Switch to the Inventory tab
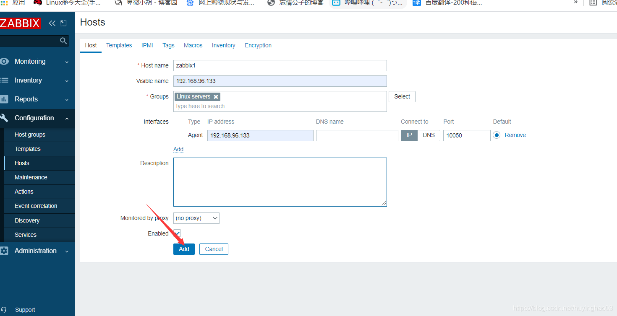The image size is (617, 316). [x=223, y=45]
